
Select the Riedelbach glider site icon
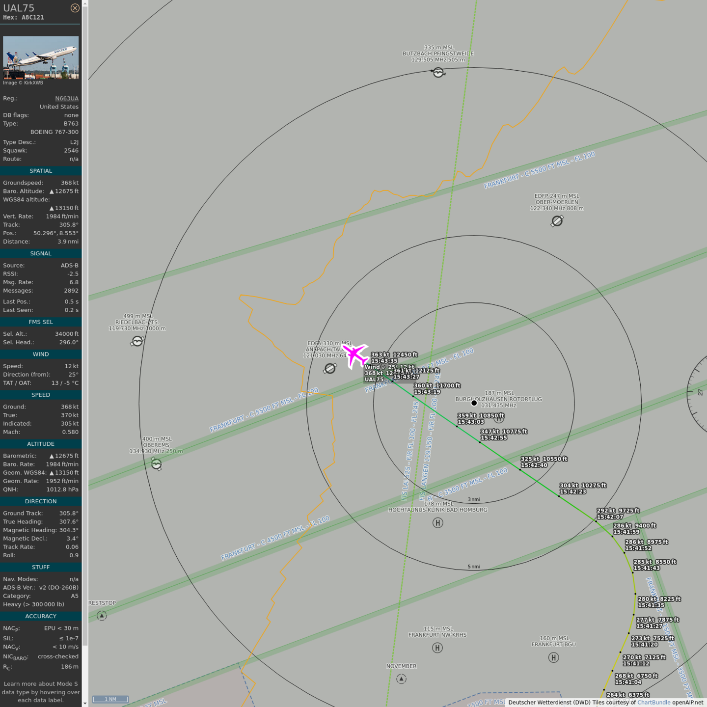[x=137, y=341]
